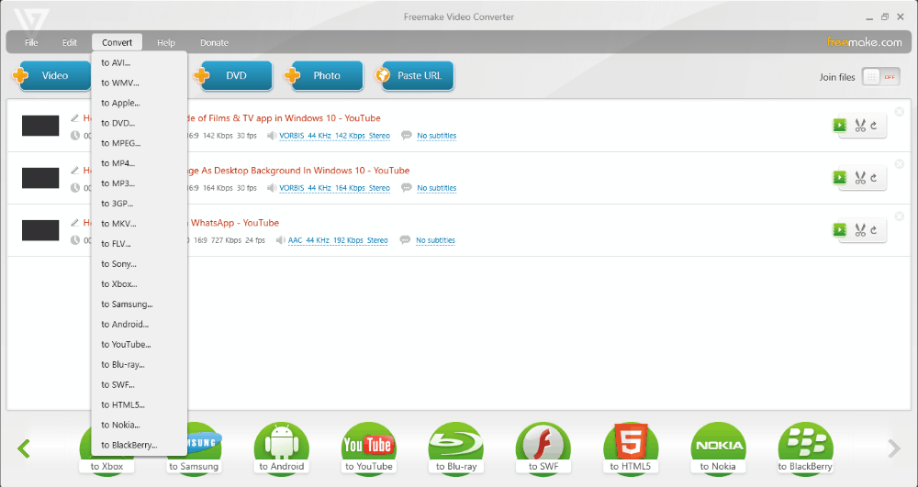Click the 'to SWF' Flash format icon
This screenshot has height=487, width=918.
click(543, 448)
